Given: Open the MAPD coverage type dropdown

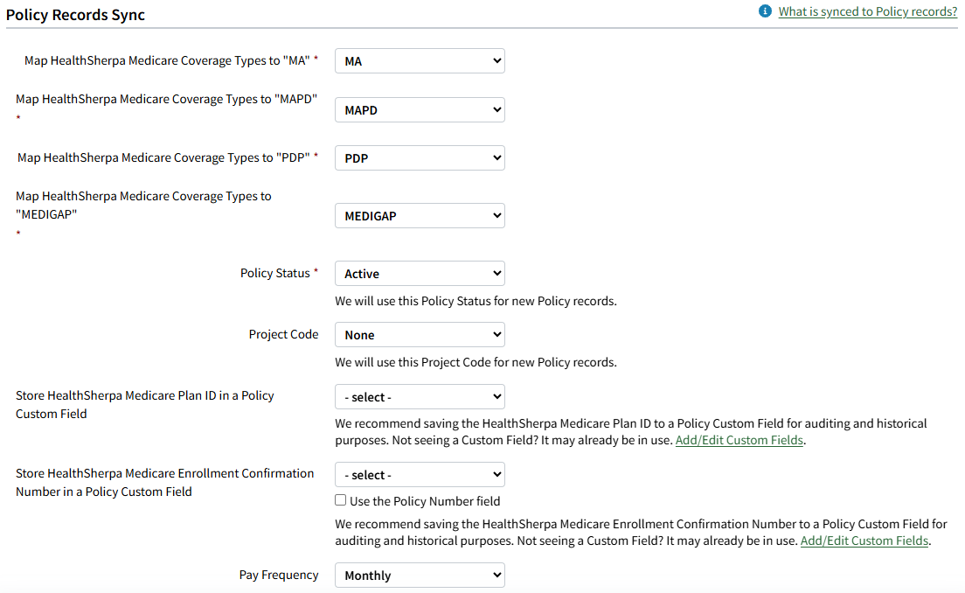Looking at the screenshot, I should 420,109.
